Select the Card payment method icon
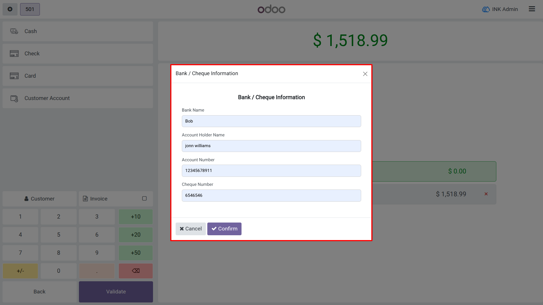 click(14, 76)
